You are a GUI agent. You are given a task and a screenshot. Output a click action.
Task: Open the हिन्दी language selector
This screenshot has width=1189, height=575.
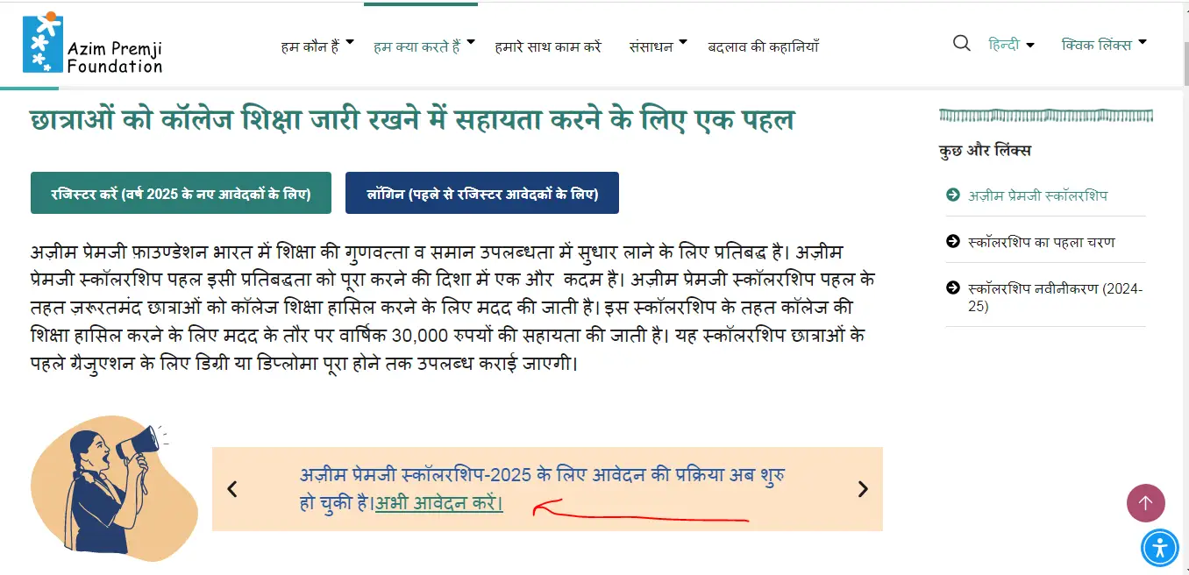[x=1011, y=45]
